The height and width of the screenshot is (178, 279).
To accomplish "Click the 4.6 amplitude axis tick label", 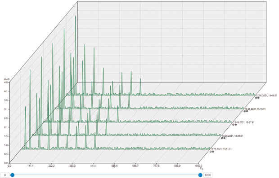I will click(x=6, y=82).
